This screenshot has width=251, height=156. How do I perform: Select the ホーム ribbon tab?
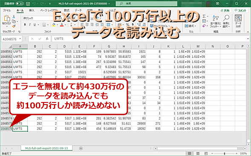pyautogui.click(x=20, y=10)
